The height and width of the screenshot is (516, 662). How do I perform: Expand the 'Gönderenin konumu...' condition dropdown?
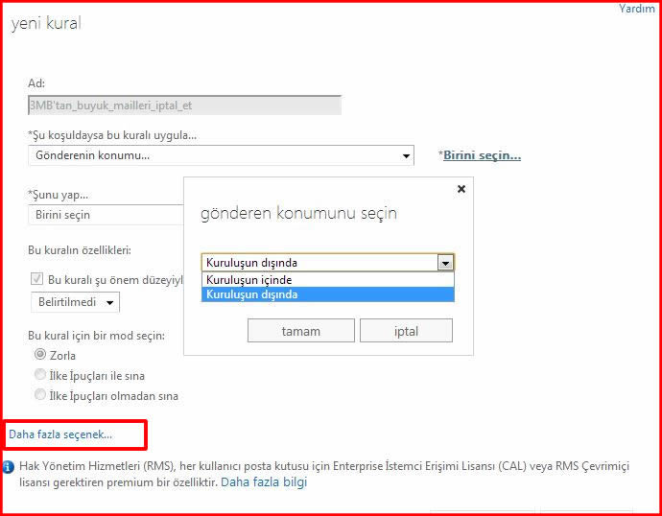pos(407,155)
